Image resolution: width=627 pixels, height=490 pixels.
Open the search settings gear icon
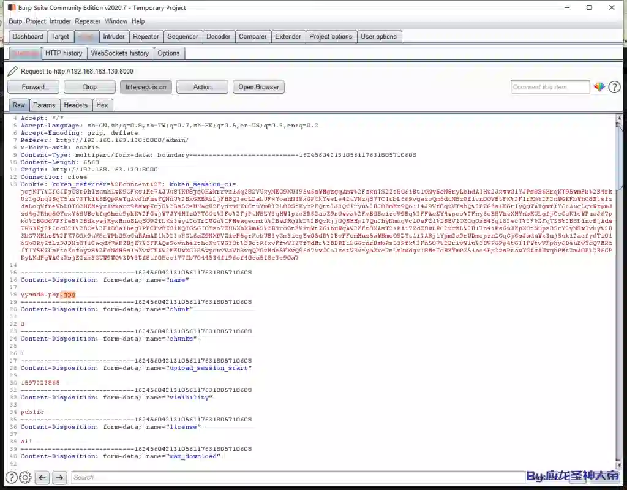(x=25, y=477)
